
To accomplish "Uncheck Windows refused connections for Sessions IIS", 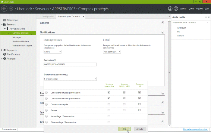I will pos(140,98).
